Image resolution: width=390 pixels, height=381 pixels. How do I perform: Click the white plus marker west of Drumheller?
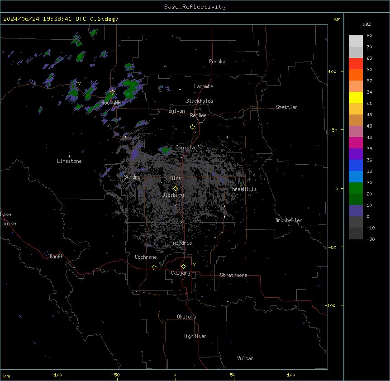click(277, 170)
